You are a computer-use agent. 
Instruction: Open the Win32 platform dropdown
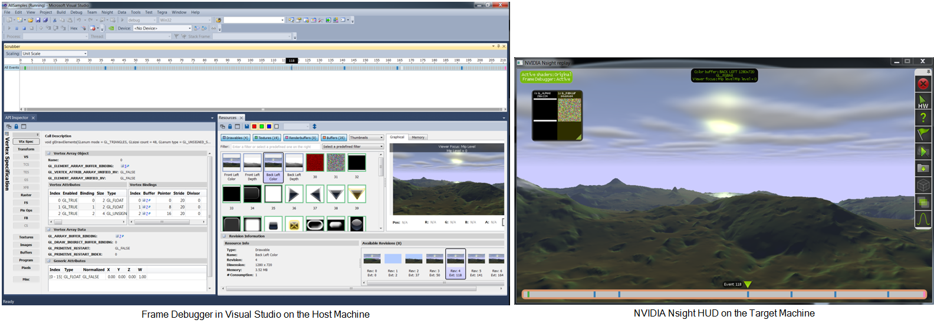click(x=185, y=20)
